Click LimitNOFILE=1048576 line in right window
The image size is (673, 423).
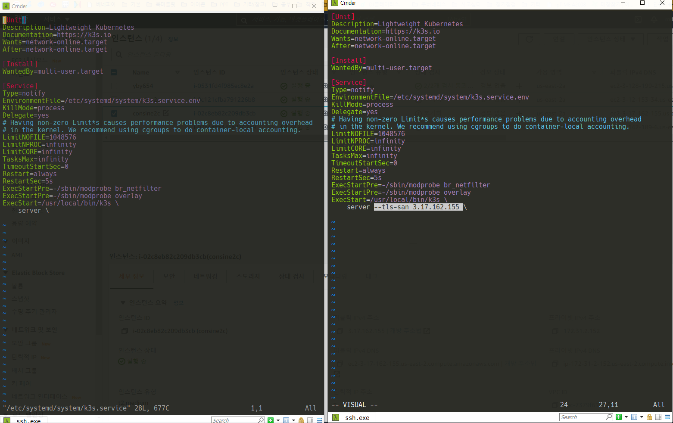pos(368,134)
